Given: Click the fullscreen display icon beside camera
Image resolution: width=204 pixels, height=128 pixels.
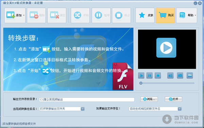Looking at the screenshot, I should 190,76.
